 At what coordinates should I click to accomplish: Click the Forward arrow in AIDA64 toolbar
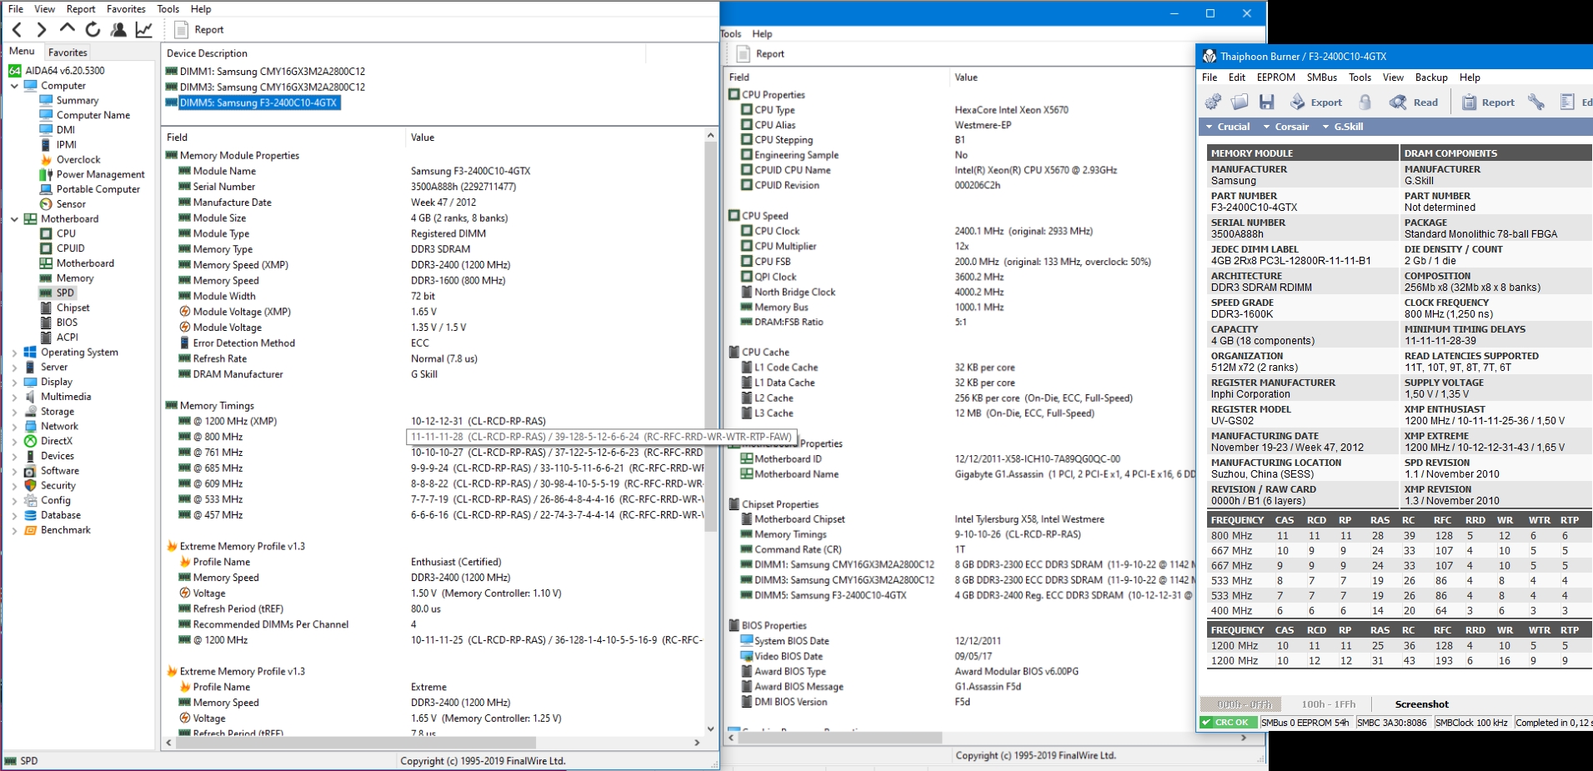pos(42,30)
